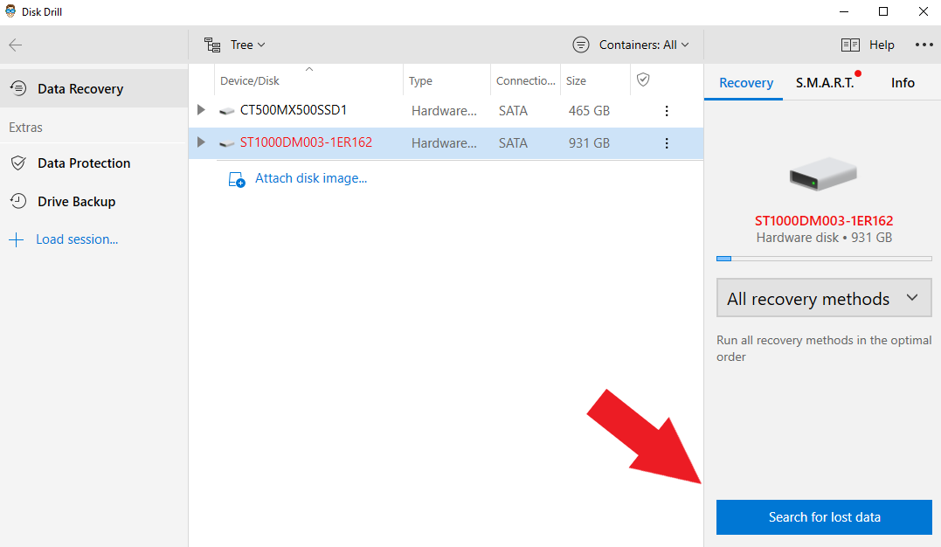
Task: Switch to the S.M.A.R.T. tab
Action: coord(825,83)
